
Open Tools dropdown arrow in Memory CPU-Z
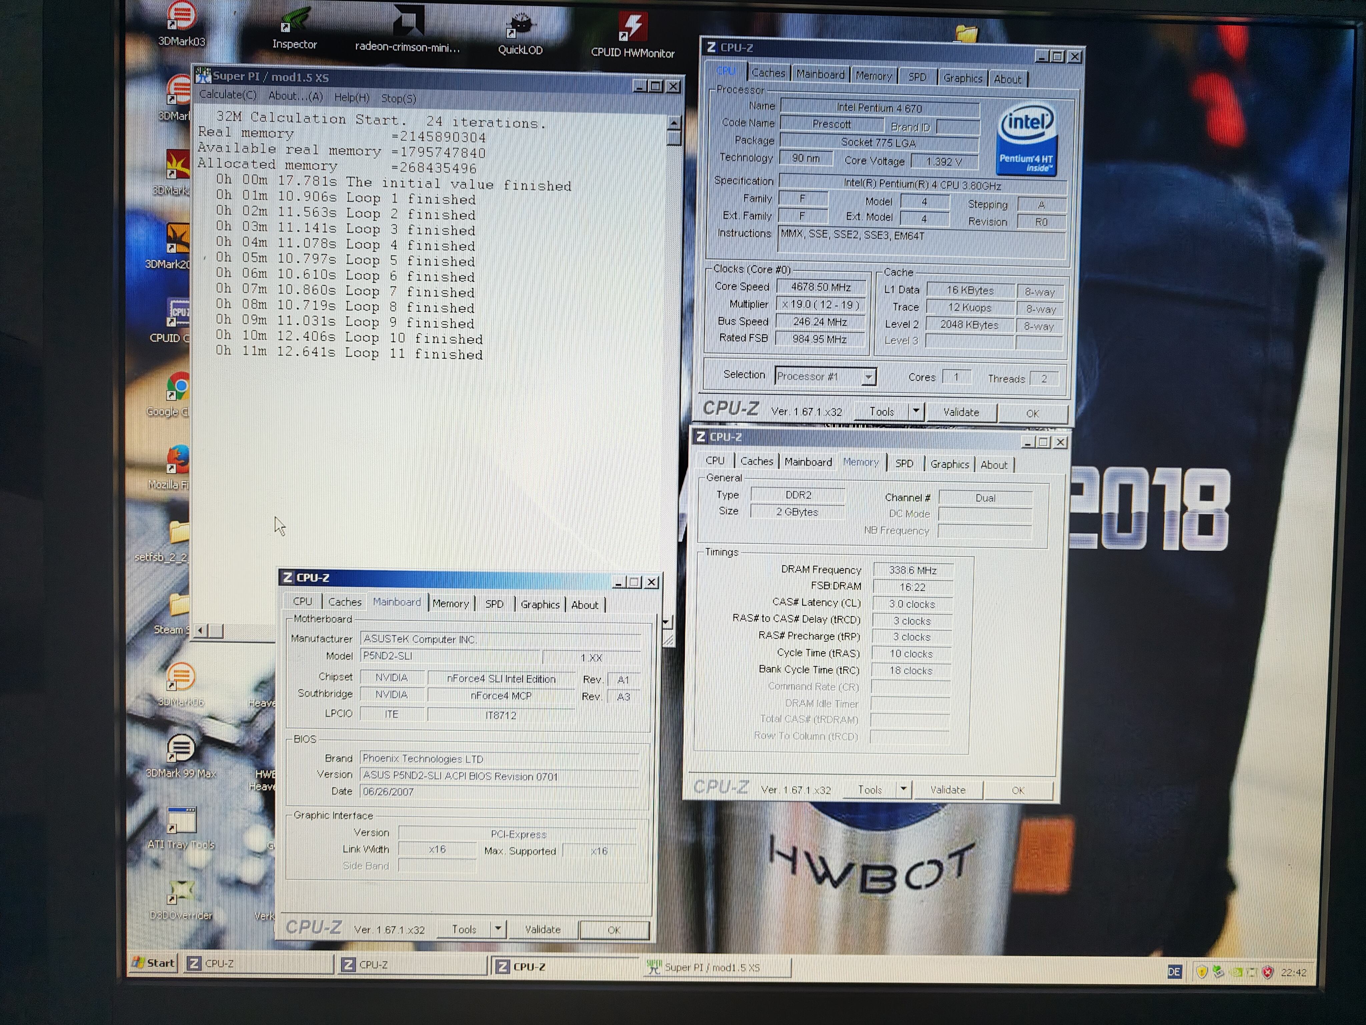(x=903, y=789)
